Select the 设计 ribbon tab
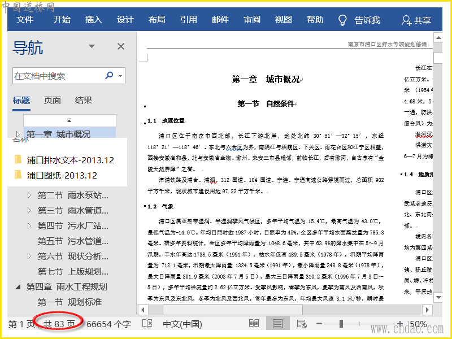 [125, 20]
